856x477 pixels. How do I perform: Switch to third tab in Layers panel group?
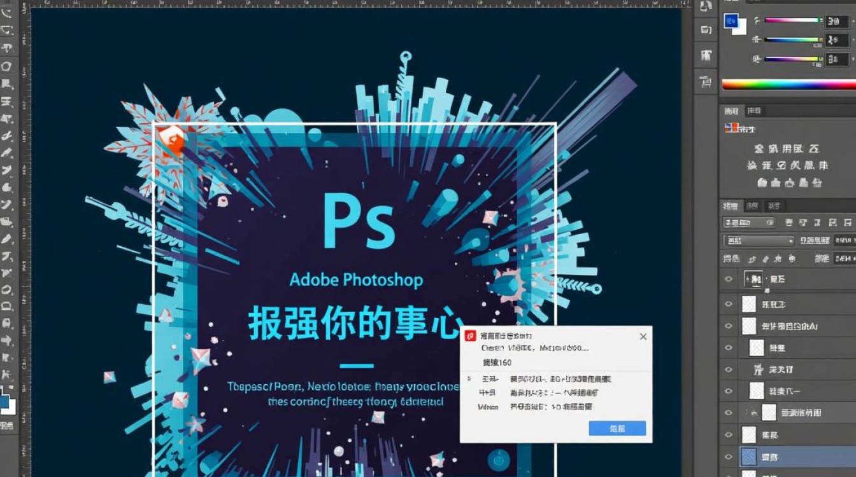774,205
